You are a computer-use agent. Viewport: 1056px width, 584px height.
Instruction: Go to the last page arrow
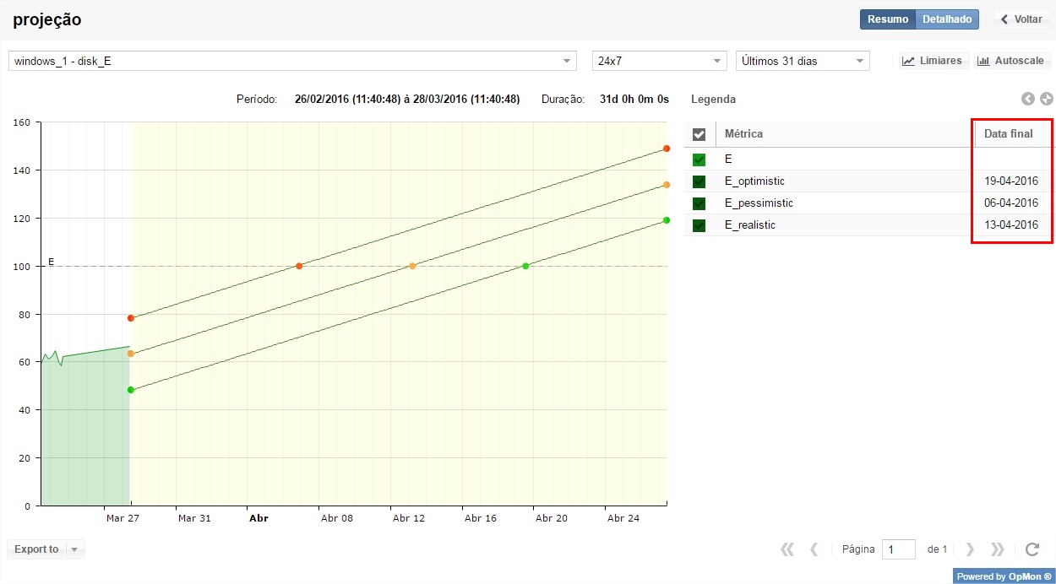pos(998,549)
